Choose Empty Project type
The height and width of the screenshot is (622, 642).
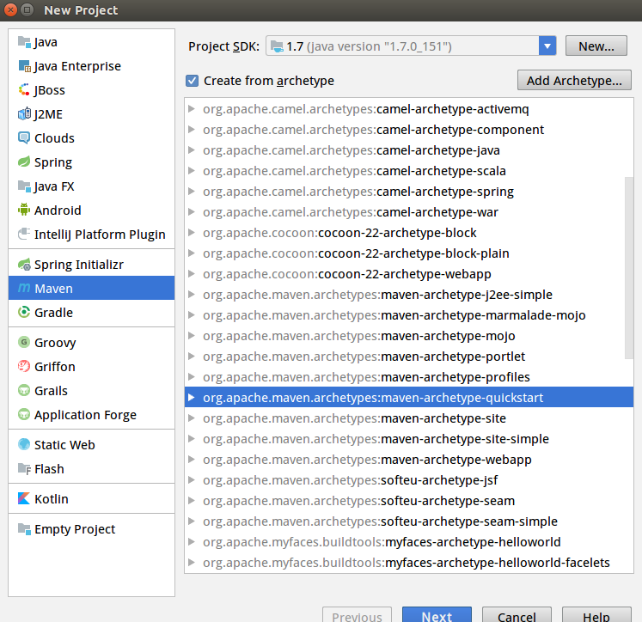coord(91,529)
